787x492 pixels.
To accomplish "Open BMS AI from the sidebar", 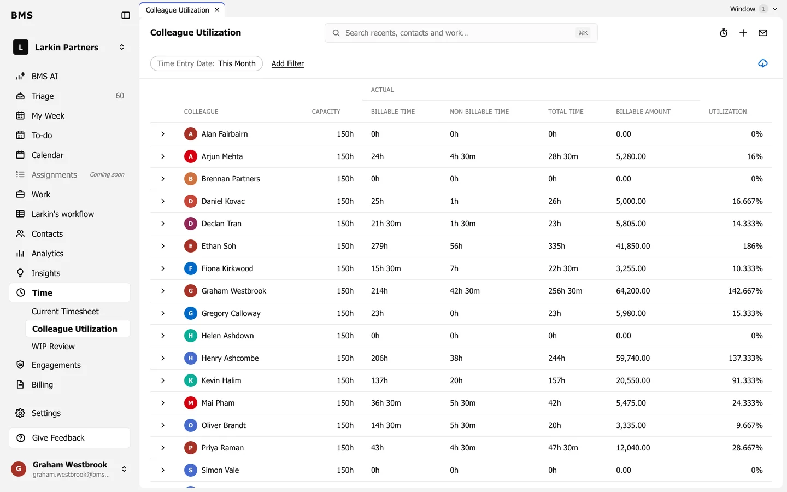I will (70, 77).
